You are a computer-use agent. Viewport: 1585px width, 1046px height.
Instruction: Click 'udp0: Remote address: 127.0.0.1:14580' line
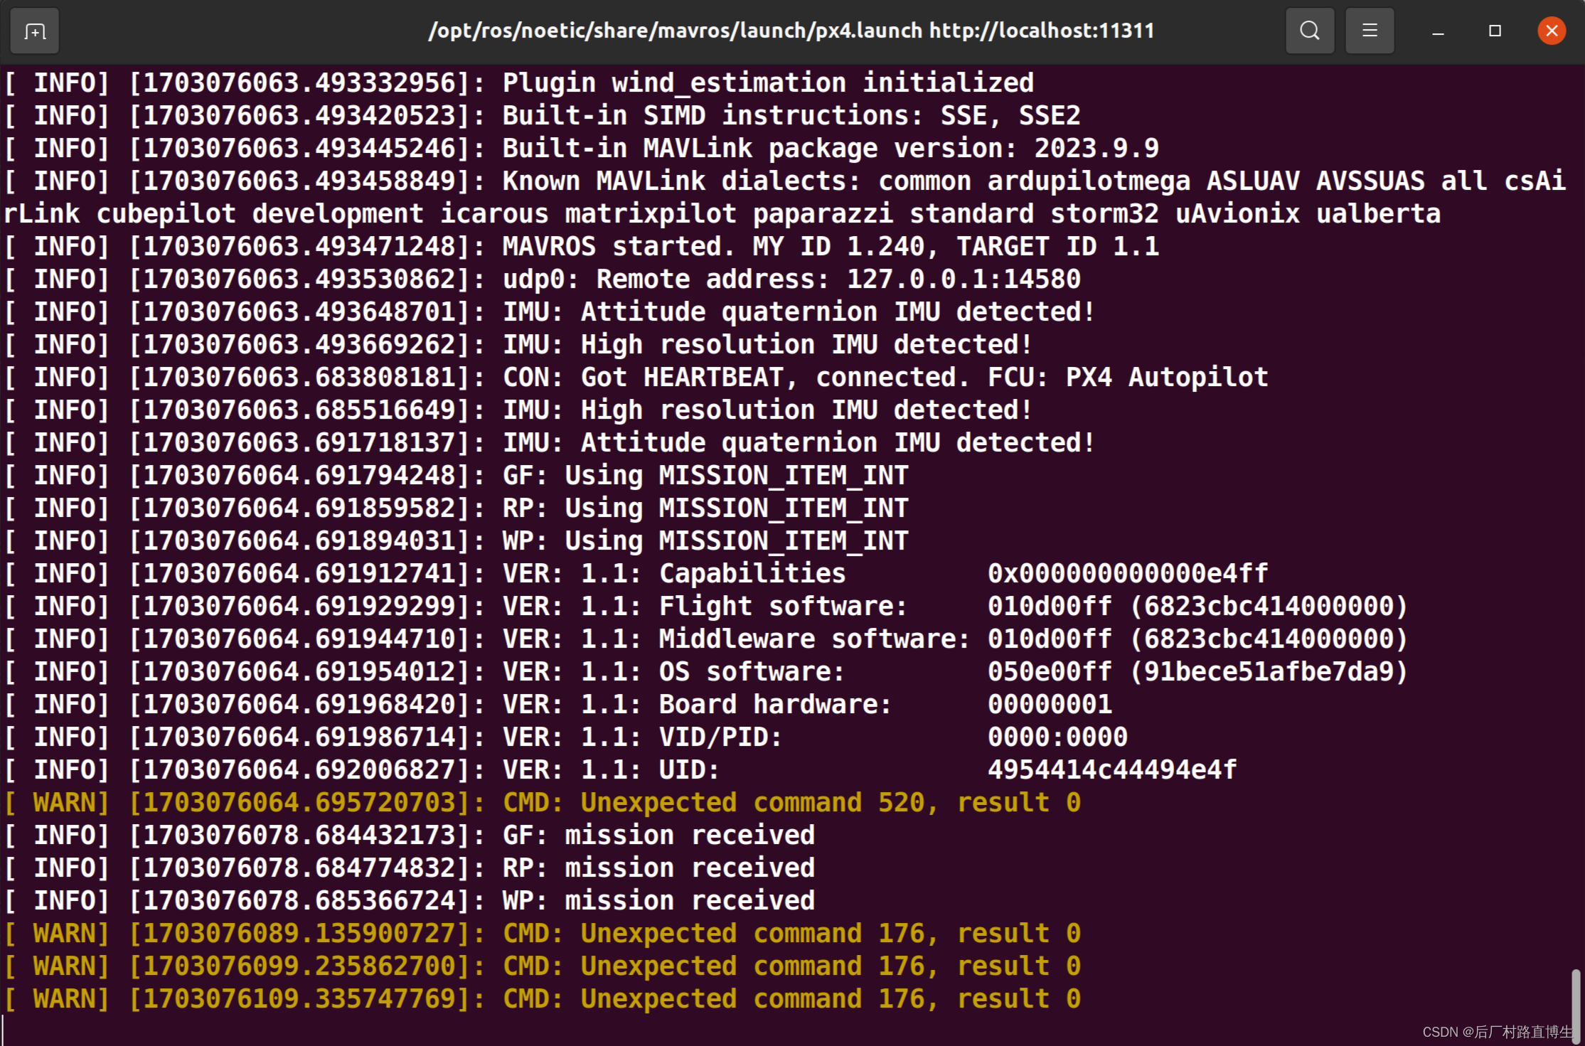tap(543, 279)
